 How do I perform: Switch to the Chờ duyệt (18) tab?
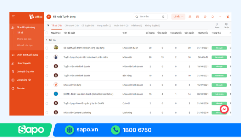click(x=72, y=25)
